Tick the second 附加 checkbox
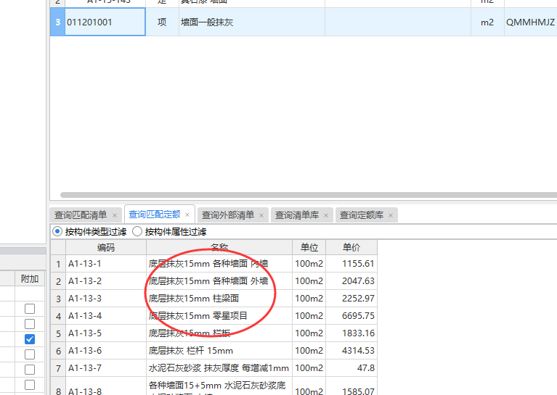Image resolution: width=557 pixels, height=395 pixels. click(30, 324)
